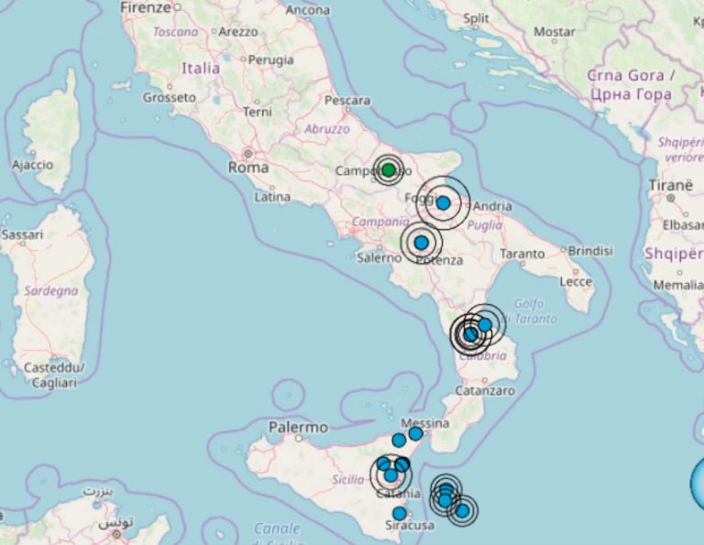704x545 pixels.
Task: Click the Lecce city label
Action: point(577,281)
